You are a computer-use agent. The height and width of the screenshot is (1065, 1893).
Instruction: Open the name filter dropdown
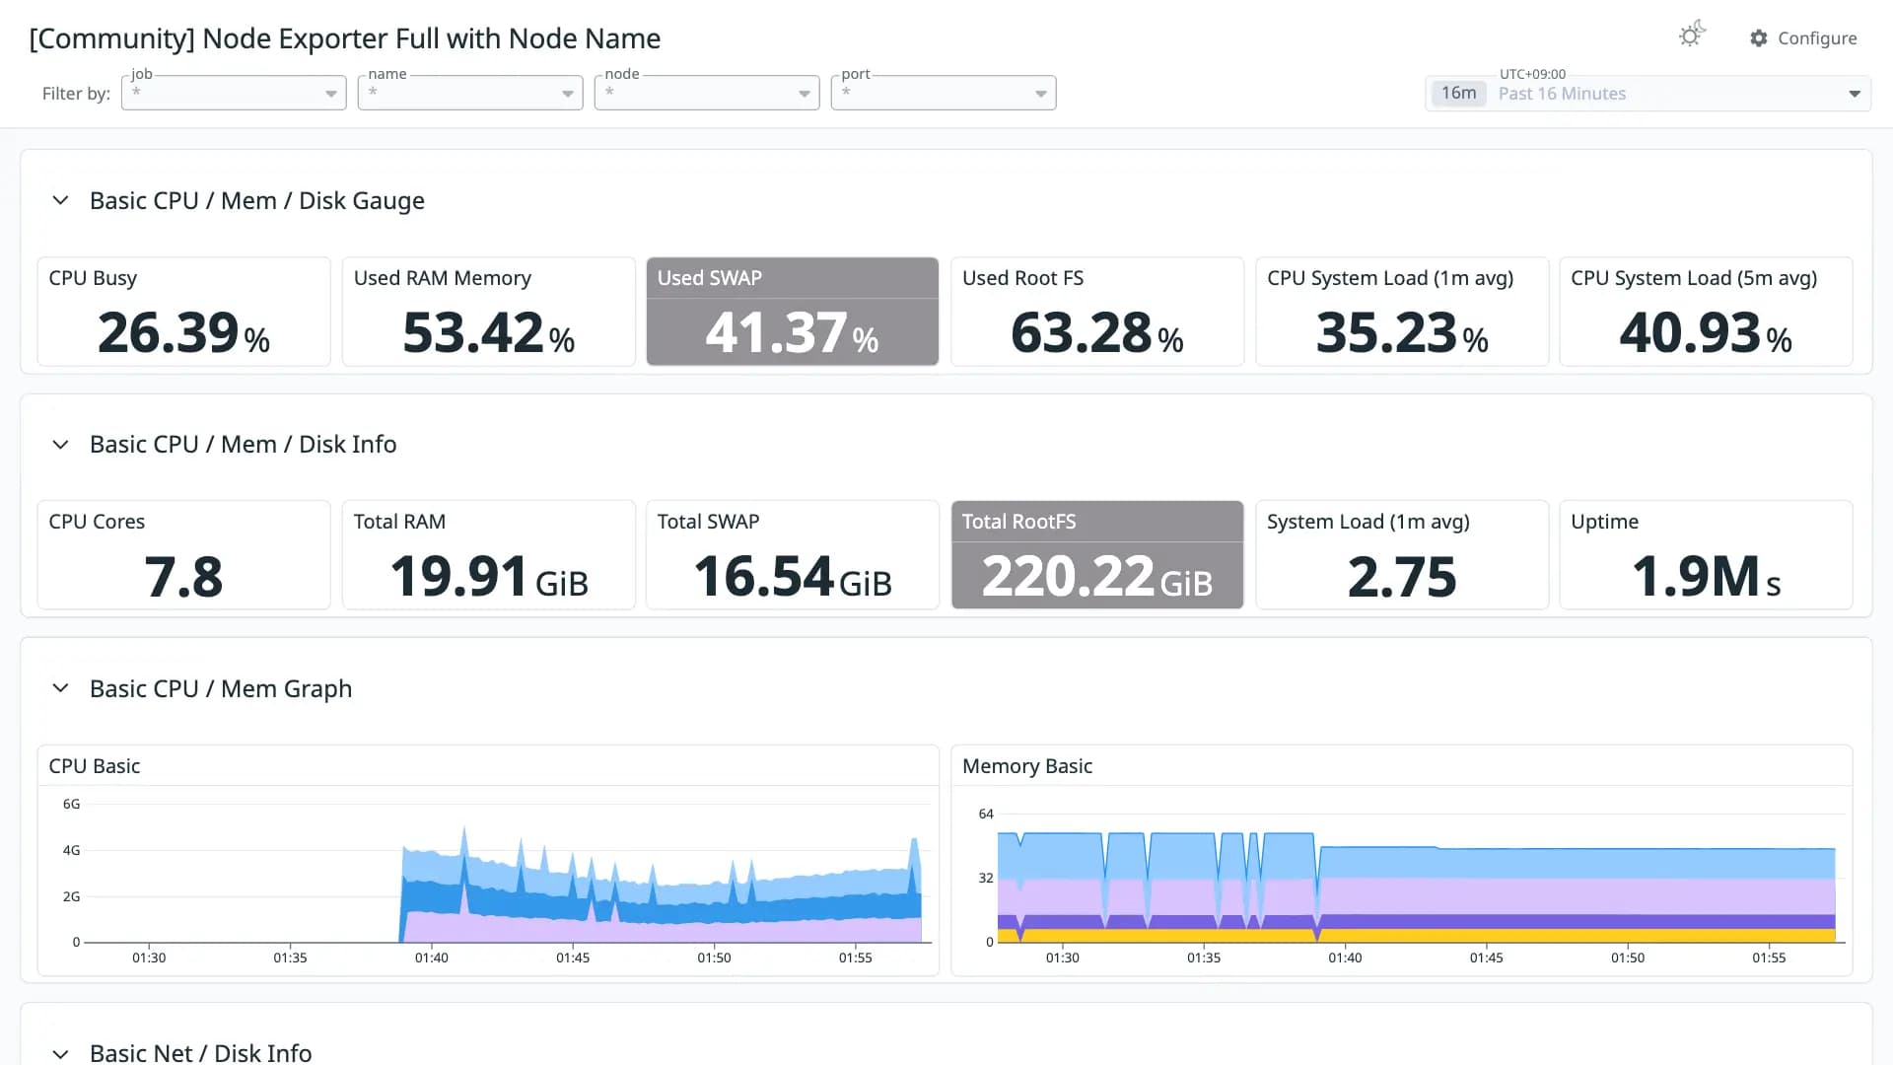tap(470, 93)
